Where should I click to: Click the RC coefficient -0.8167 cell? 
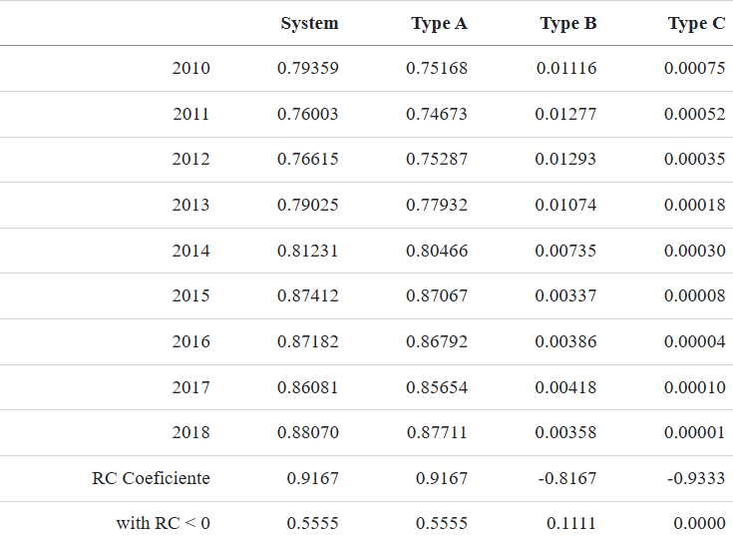click(x=567, y=478)
